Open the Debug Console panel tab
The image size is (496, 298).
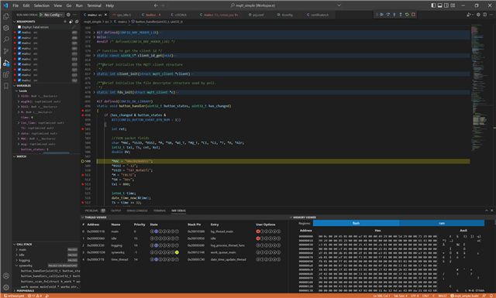tap(137, 211)
